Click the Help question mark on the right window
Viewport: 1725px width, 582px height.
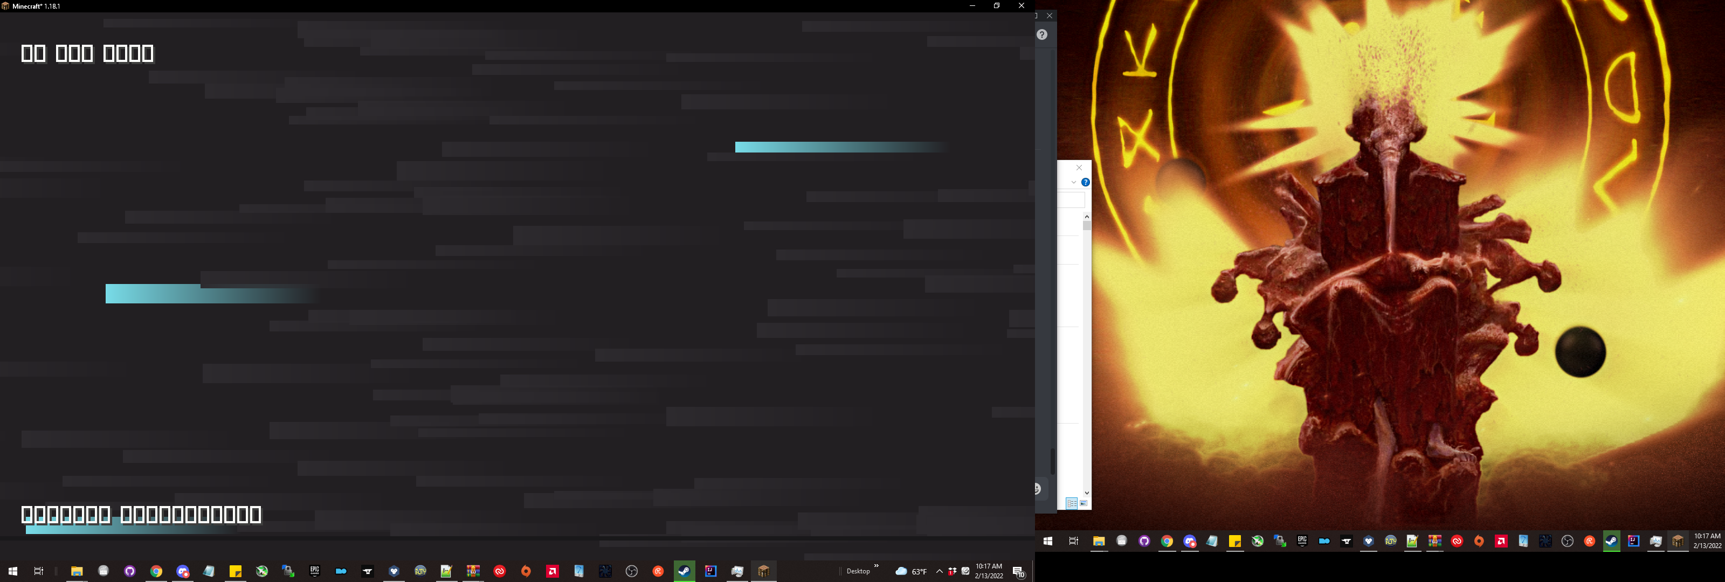pos(1086,182)
